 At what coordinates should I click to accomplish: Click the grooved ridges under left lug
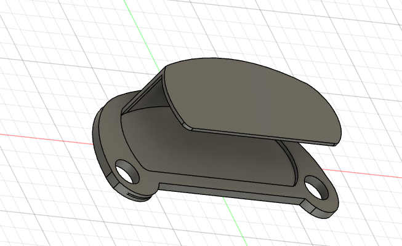[x=139, y=197]
